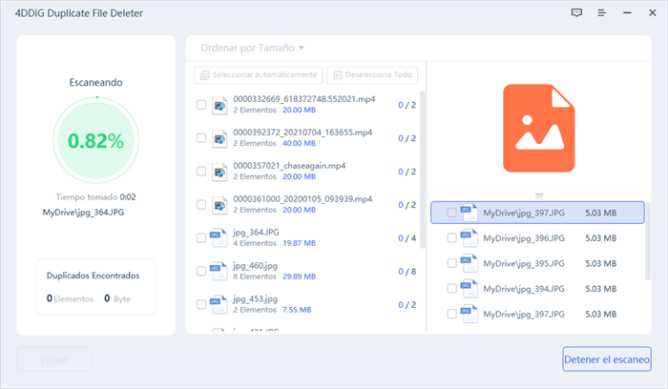The image size is (668, 389).
Task: Click video file icon of 0000332669_618372748.552021.mp4
Action: pos(219,105)
